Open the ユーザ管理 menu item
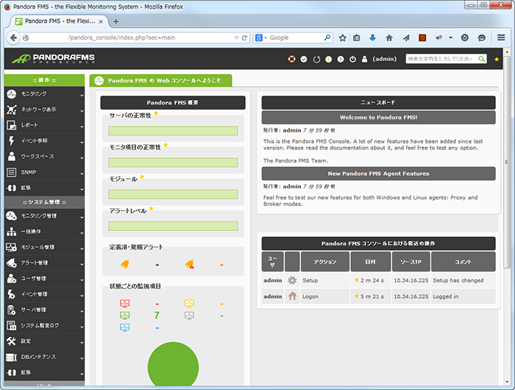This screenshot has height=390, width=515. (x=43, y=278)
